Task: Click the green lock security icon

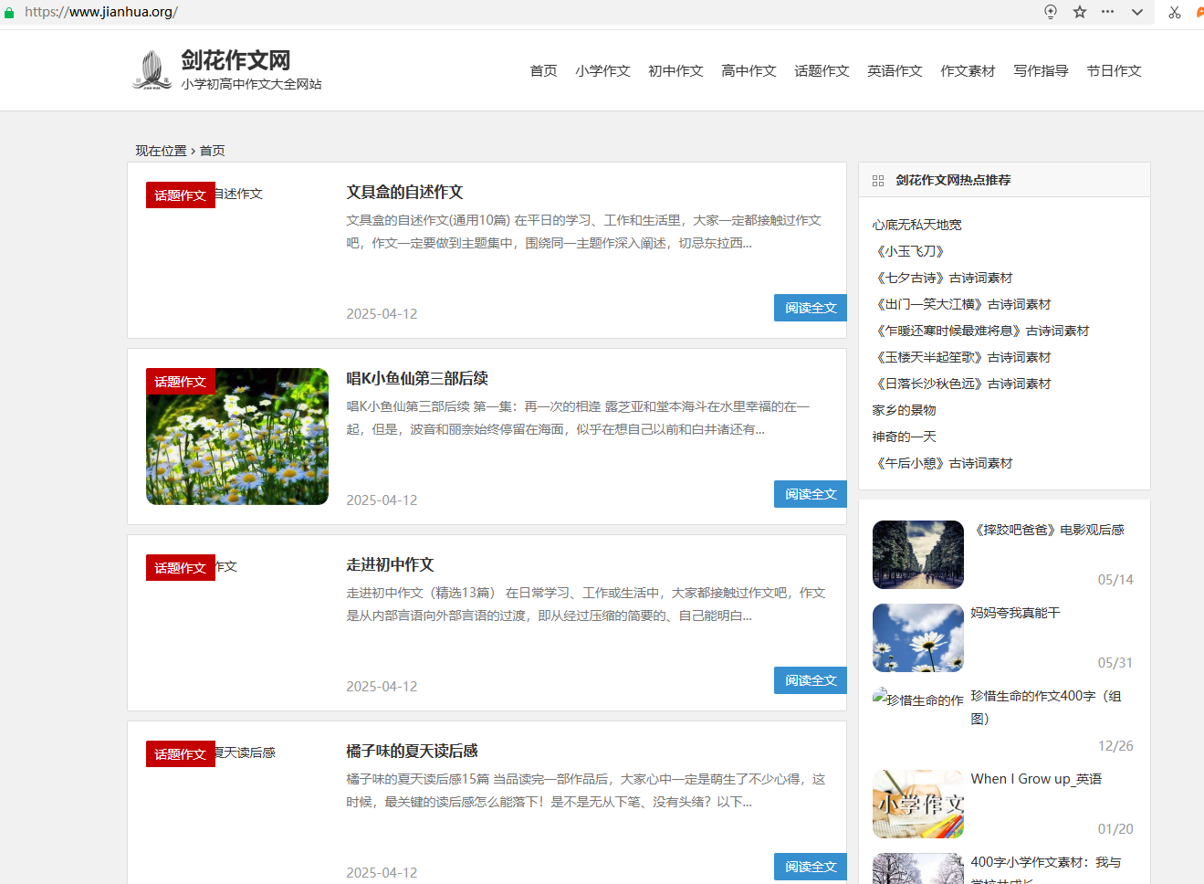Action: point(9,13)
